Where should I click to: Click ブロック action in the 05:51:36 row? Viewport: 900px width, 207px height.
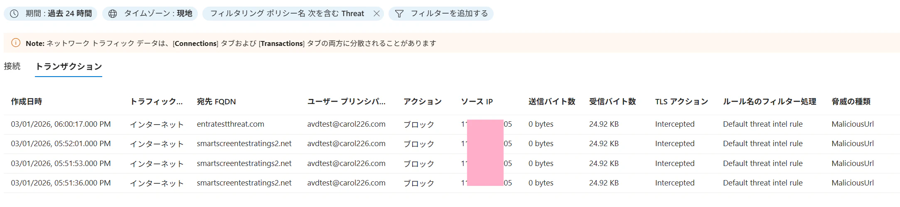click(419, 183)
